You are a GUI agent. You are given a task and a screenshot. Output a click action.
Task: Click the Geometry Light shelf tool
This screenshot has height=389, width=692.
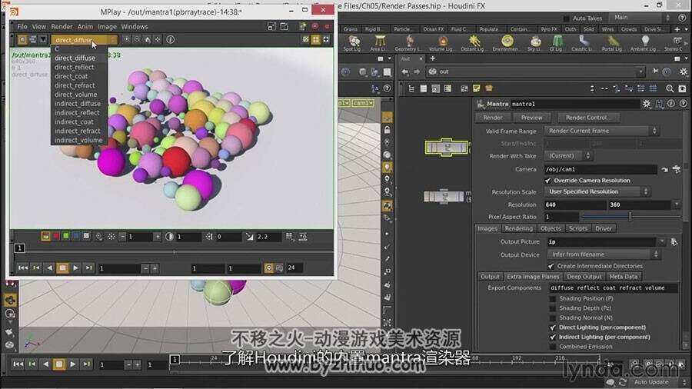point(409,43)
